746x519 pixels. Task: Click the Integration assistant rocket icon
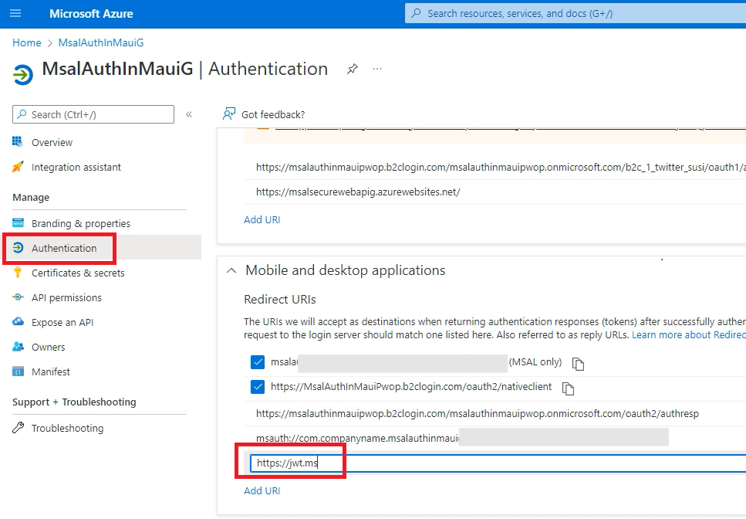[18, 167]
